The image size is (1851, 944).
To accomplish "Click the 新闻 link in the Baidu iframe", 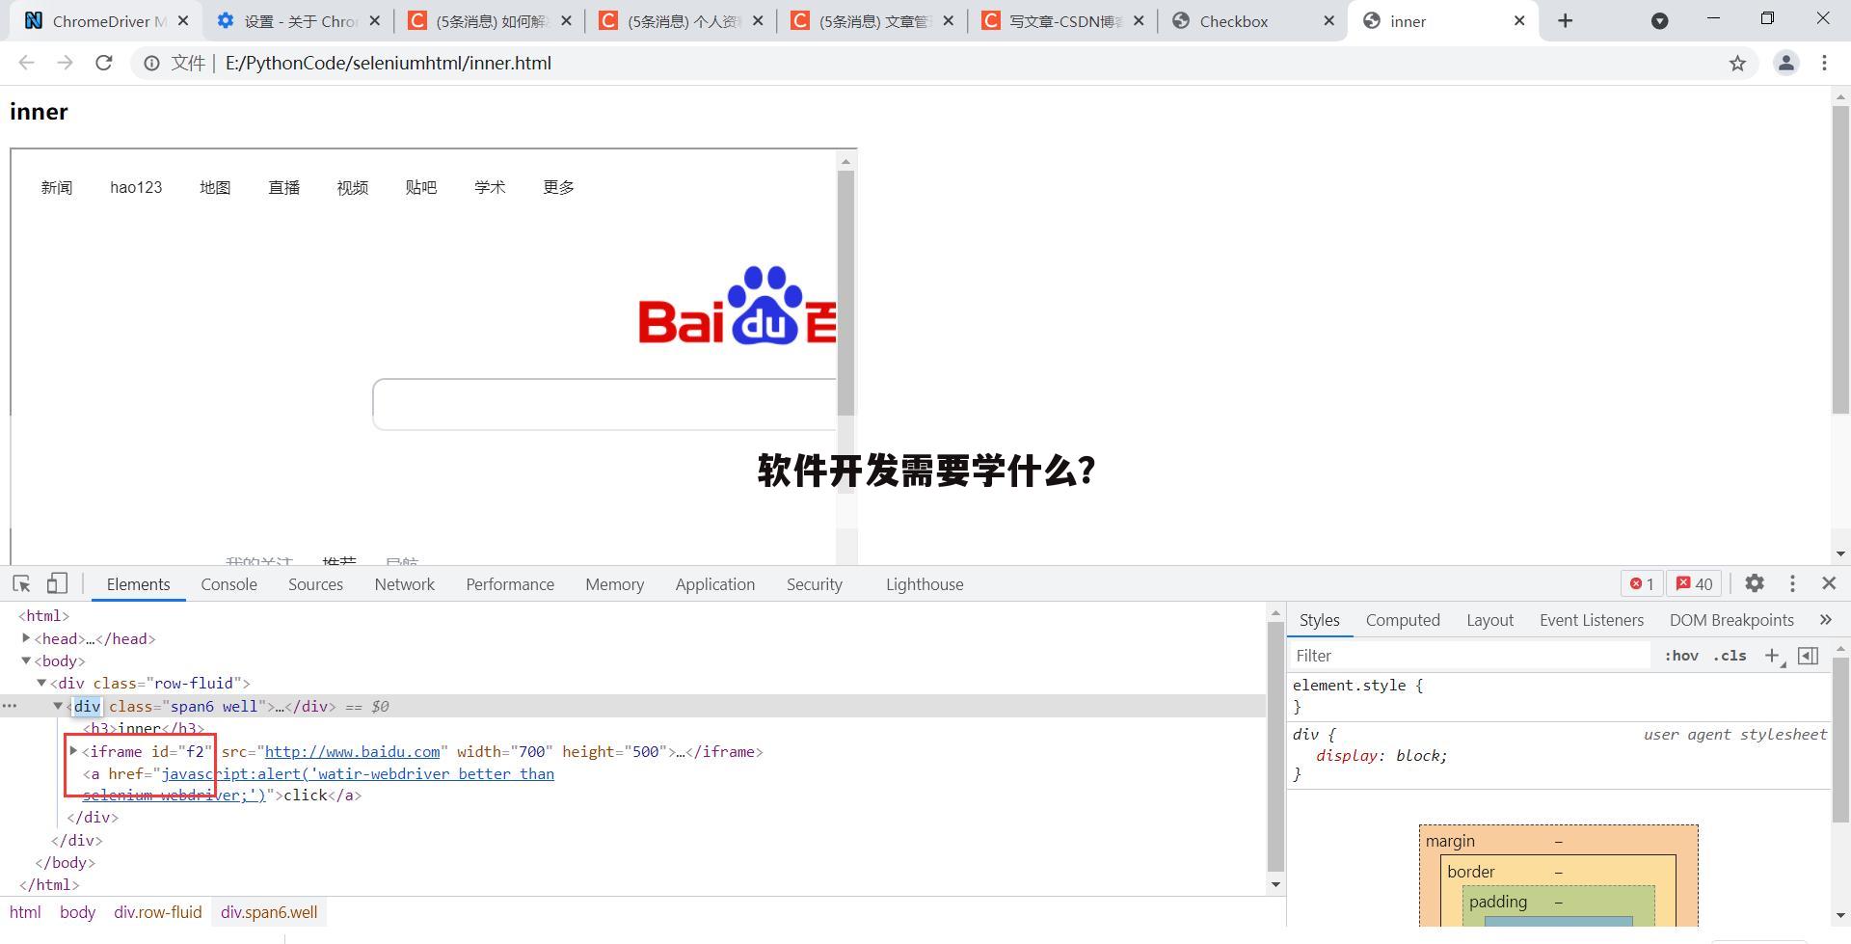I will pyautogui.click(x=57, y=187).
